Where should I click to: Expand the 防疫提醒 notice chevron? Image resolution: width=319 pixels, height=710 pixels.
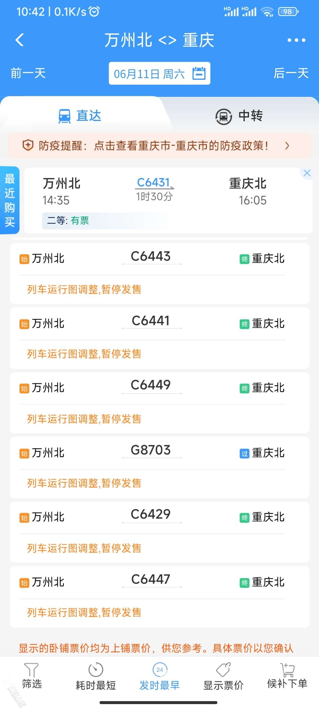(x=287, y=146)
